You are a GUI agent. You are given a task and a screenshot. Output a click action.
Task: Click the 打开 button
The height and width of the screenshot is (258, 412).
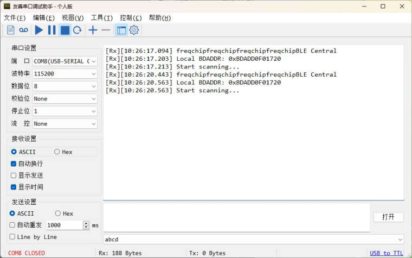(388, 217)
